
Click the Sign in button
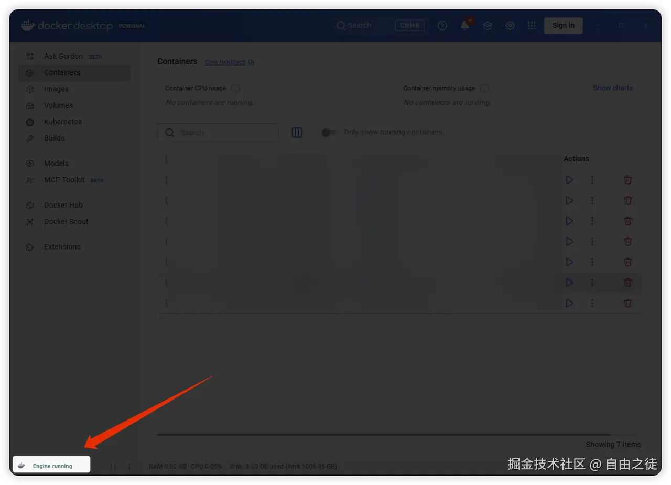[x=563, y=25]
